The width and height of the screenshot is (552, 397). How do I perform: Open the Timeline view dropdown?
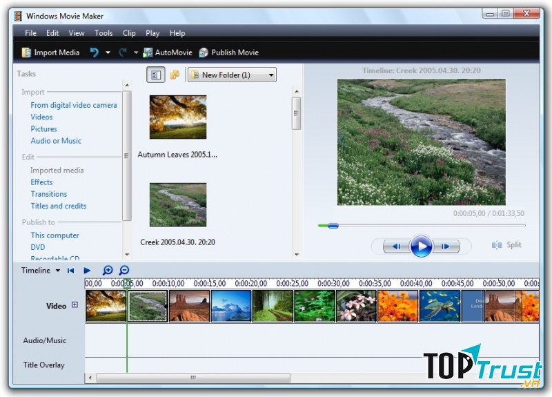click(41, 270)
